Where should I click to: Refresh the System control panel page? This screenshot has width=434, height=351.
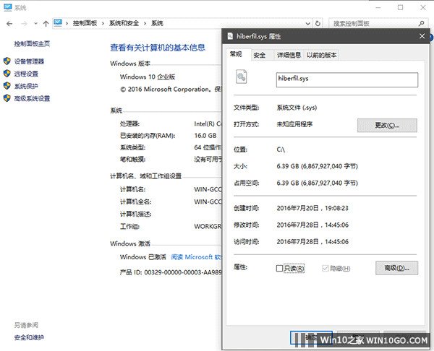pos(318,24)
